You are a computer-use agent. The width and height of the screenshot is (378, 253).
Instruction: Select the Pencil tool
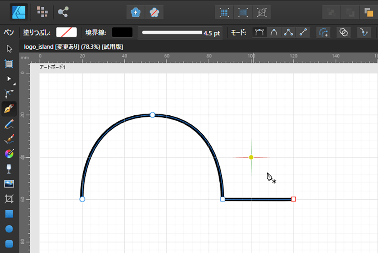(9, 124)
